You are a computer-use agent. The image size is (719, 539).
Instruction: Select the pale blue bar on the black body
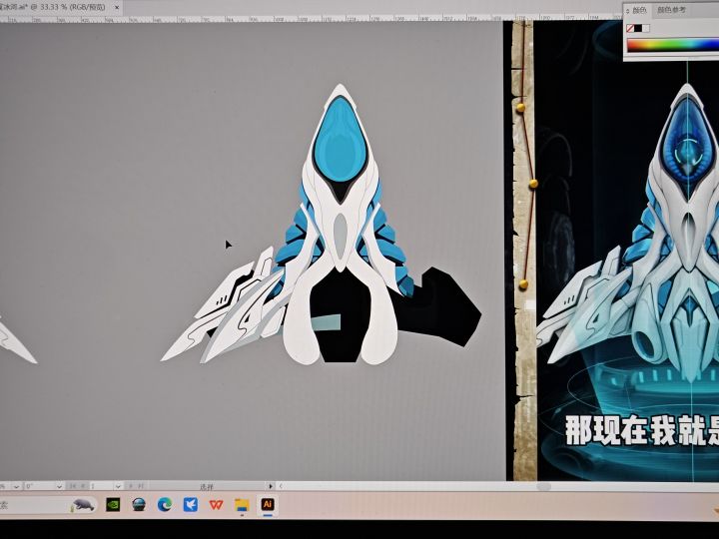coord(327,322)
